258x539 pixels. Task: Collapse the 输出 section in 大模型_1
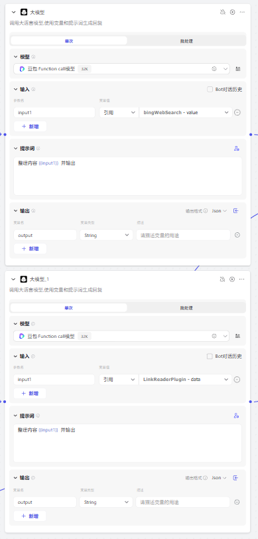coord(15,478)
